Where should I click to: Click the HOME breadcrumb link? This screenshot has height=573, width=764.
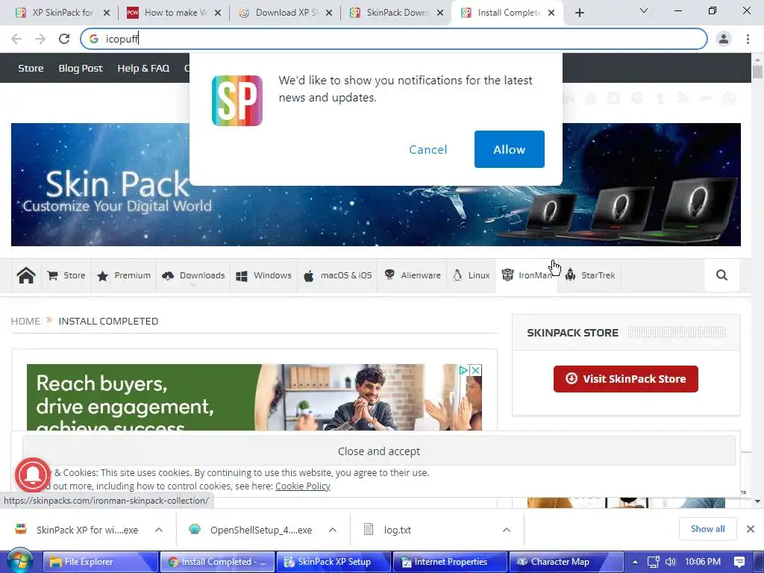click(25, 321)
